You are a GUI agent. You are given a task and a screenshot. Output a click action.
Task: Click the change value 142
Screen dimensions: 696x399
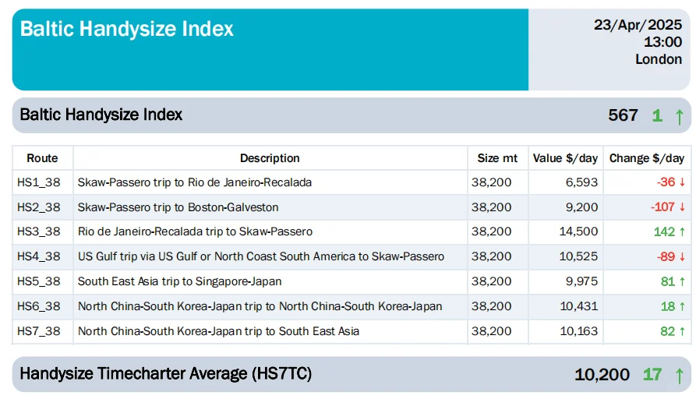pyautogui.click(x=665, y=231)
